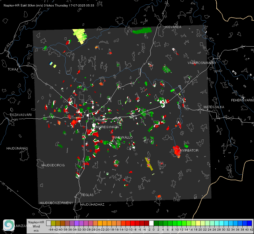Select the VÁSÁROSNAMÉNY city label
This screenshot has height=234, width=254.
point(202,63)
